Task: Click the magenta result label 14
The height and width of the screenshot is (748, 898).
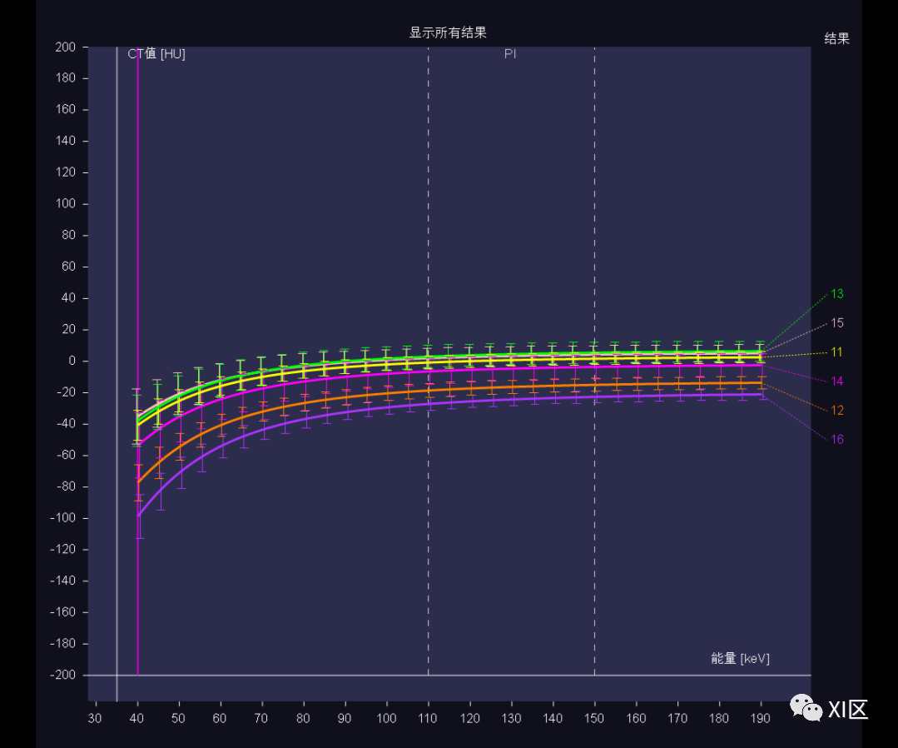Action: click(836, 381)
